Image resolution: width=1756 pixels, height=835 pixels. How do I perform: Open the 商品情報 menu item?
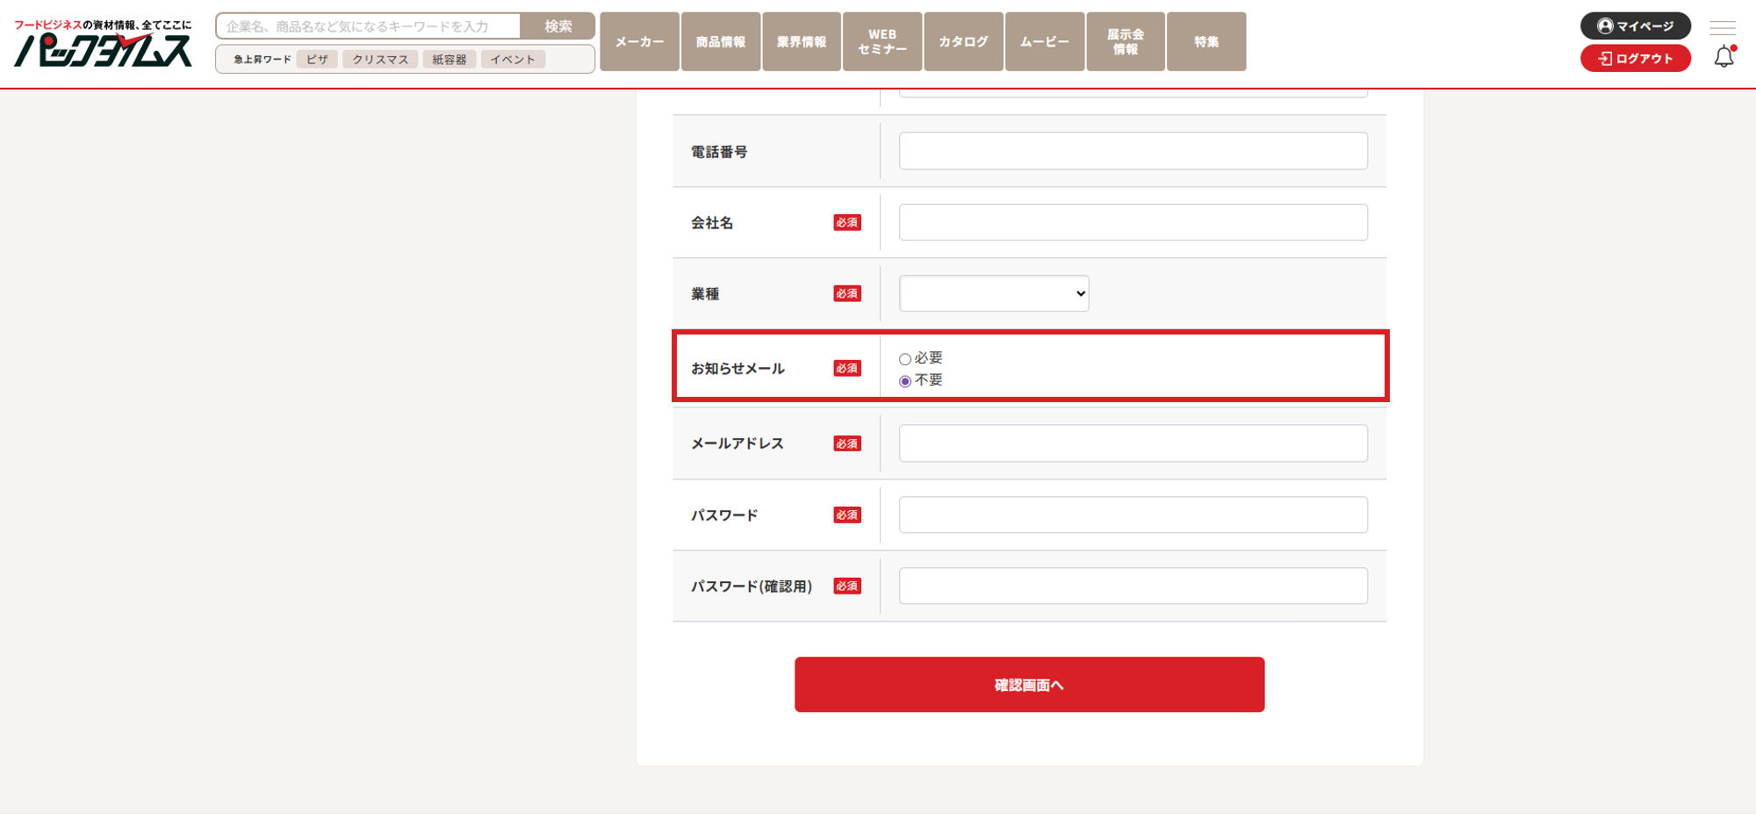[720, 41]
